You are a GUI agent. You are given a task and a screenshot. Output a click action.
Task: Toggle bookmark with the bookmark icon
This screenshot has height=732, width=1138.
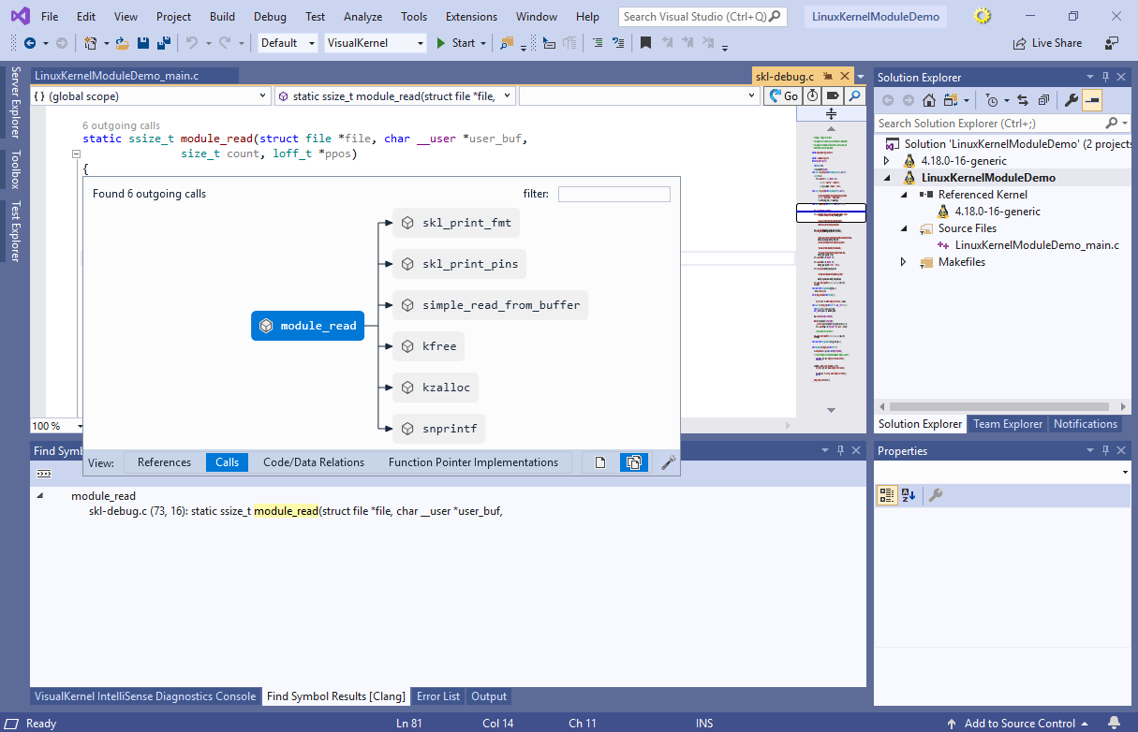pos(645,43)
